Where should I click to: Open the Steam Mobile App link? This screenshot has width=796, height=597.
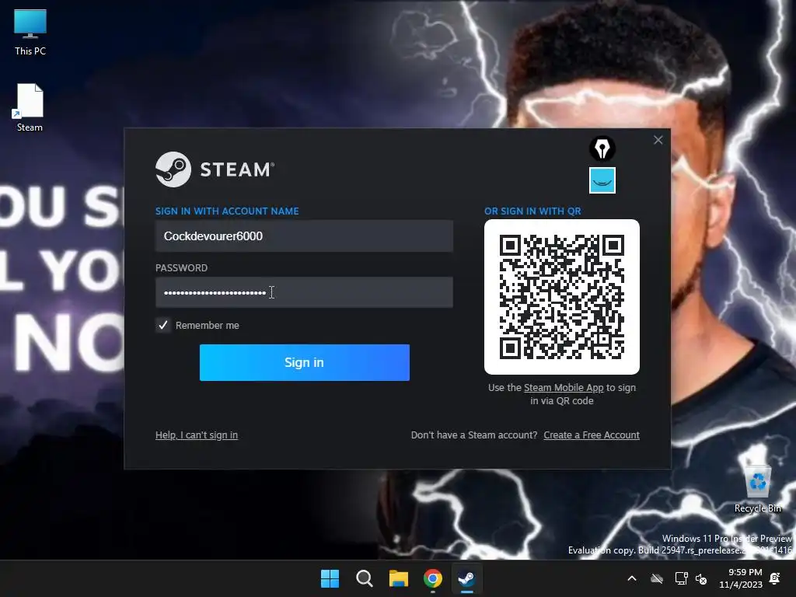[564, 388]
